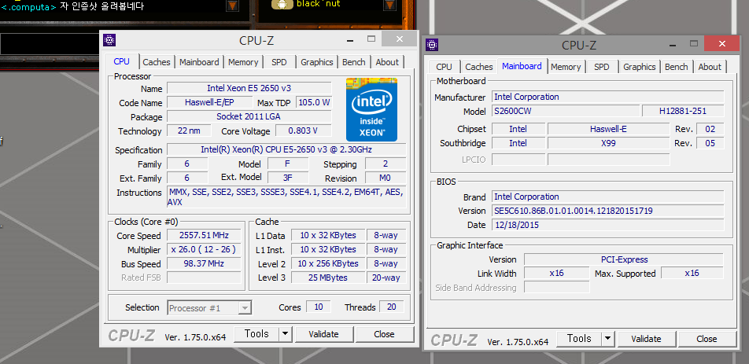Open About tab in left CPU-Z window
749x364 pixels.
coord(387,62)
